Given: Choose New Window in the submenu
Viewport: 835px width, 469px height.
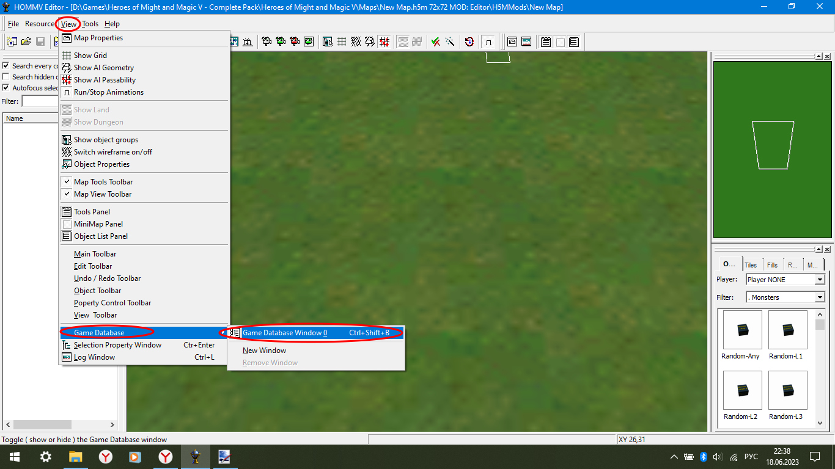Looking at the screenshot, I should tap(315, 351).
